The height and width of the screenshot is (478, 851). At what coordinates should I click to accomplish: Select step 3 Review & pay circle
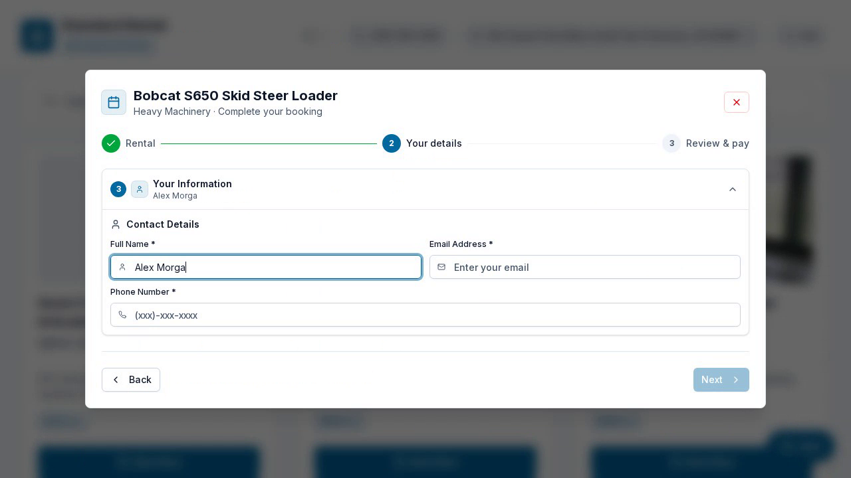[671, 143]
